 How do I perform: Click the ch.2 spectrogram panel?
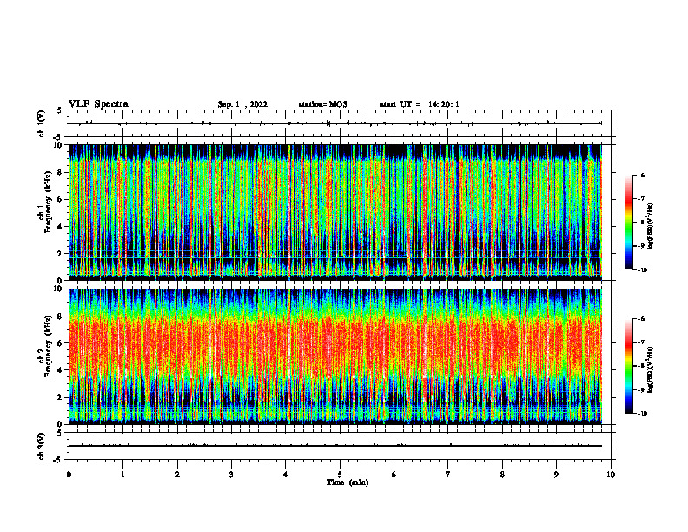[x=335, y=356]
